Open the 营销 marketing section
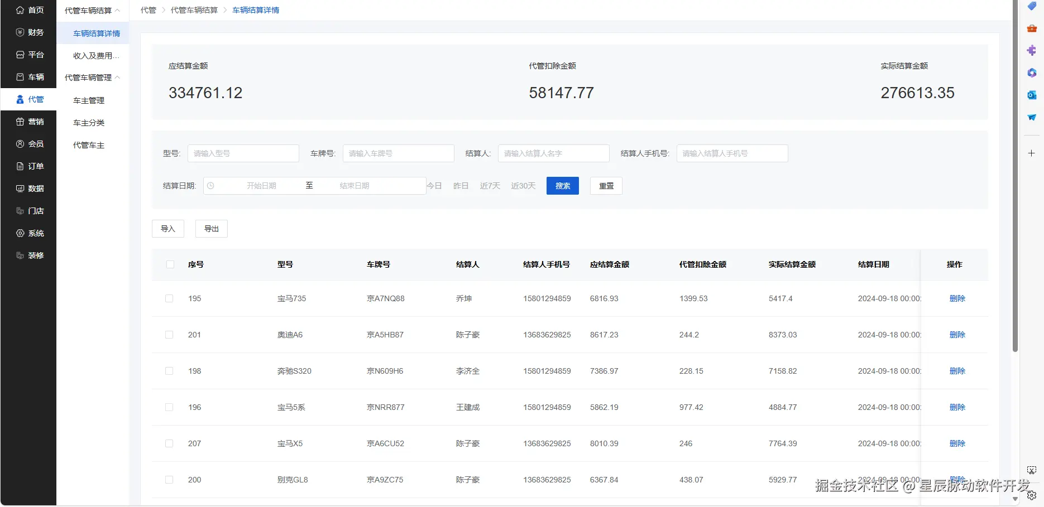Screen dimensions: 1044x507 (28, 122)
